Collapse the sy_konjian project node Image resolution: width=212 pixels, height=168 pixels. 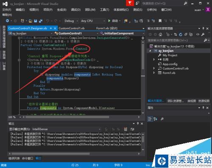coord(150,51)
